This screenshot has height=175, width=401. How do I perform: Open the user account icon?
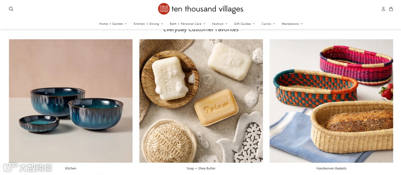pos(383,9)
